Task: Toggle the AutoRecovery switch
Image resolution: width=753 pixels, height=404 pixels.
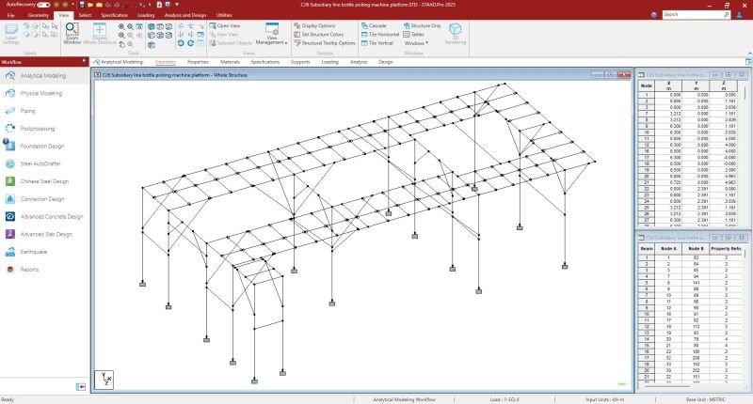Action: point(43,5)
